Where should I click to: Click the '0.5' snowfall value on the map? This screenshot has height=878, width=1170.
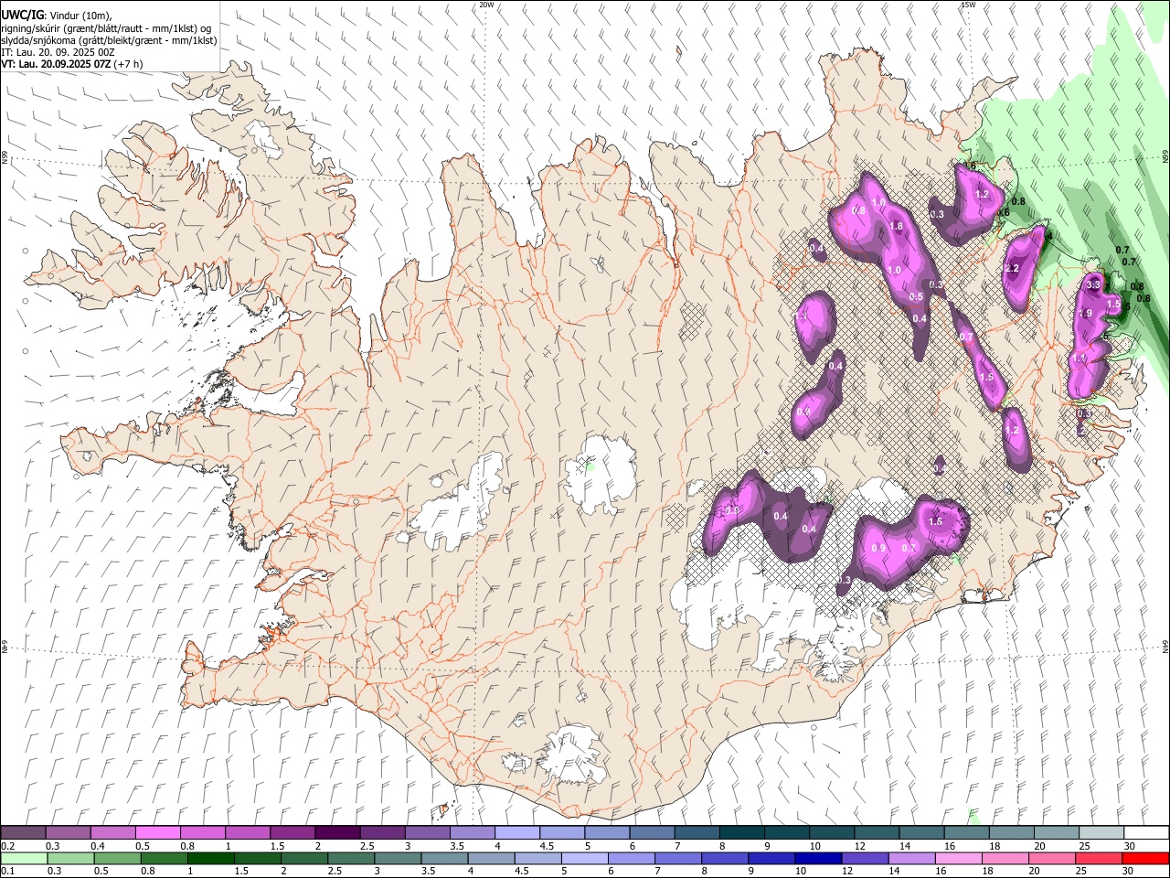click(x=916, y=297)
